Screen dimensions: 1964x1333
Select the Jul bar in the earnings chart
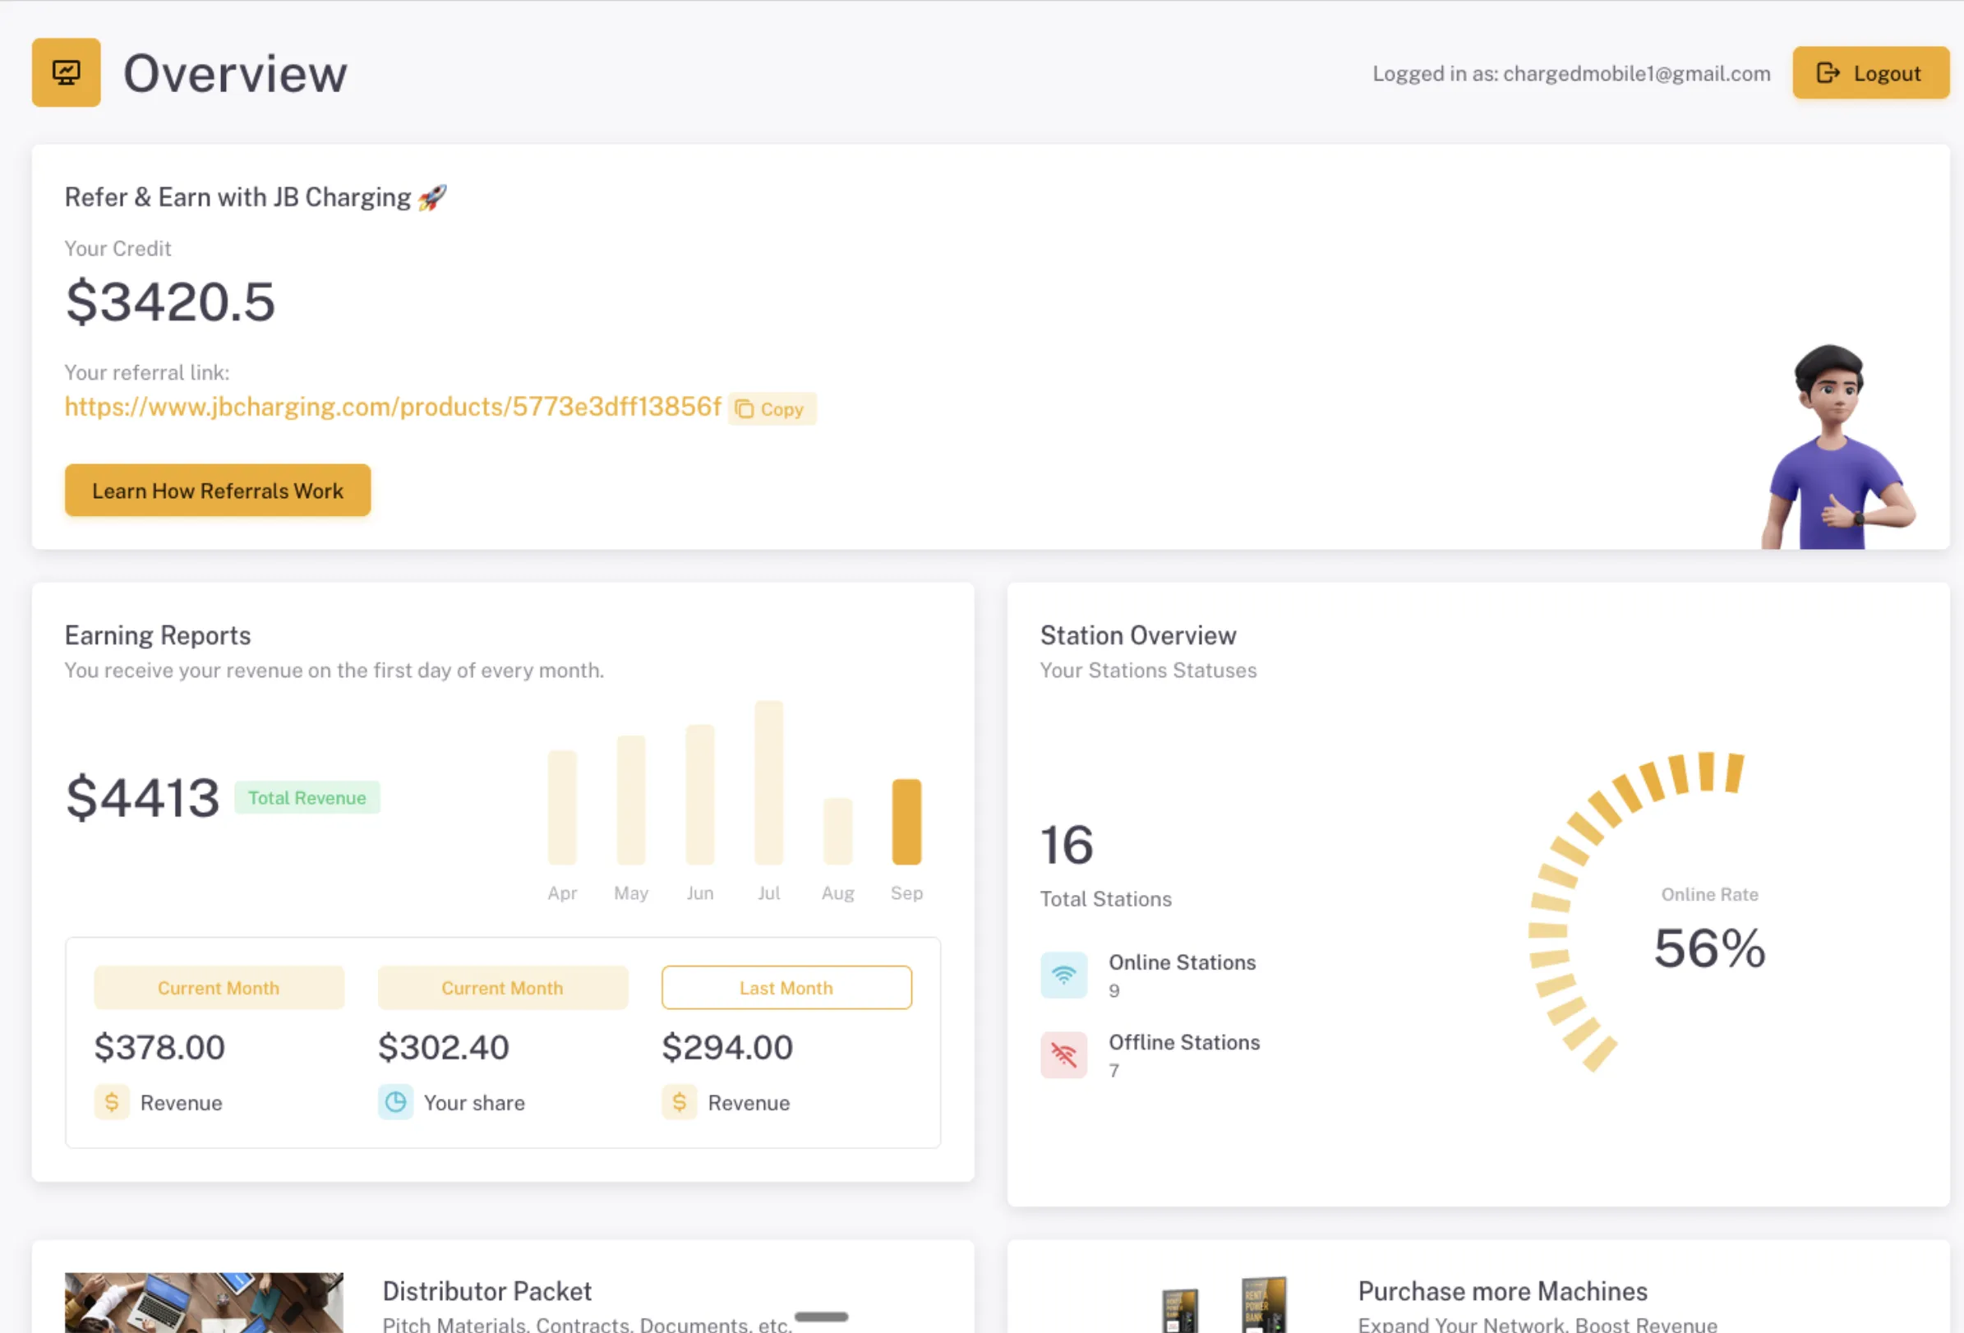tap(769, 782)
